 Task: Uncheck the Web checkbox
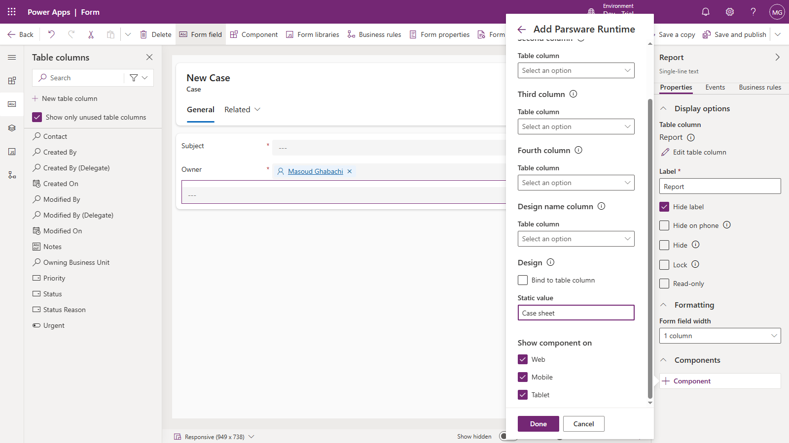coord(523,359)
